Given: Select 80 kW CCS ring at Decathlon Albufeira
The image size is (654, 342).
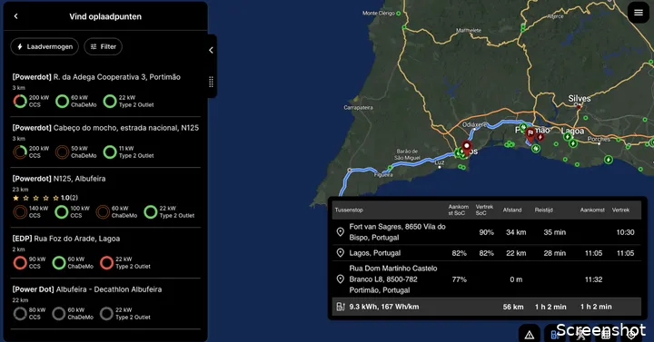Looking at the screenshot, I should 20,314.
